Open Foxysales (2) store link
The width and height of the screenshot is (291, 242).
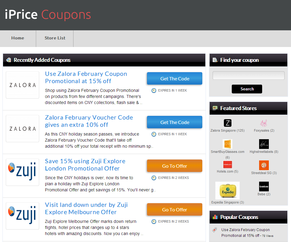click(264, 130)
